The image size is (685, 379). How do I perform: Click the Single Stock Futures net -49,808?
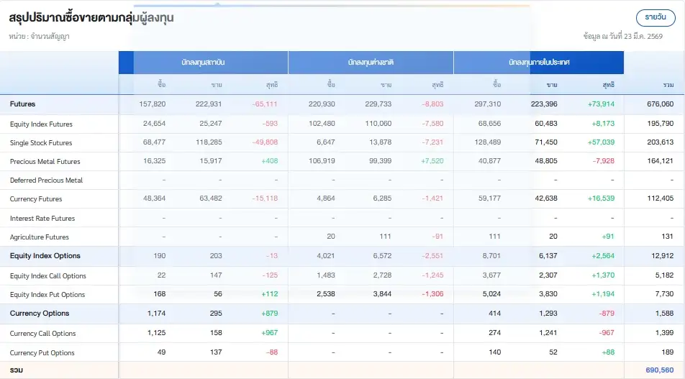[265, 142]
